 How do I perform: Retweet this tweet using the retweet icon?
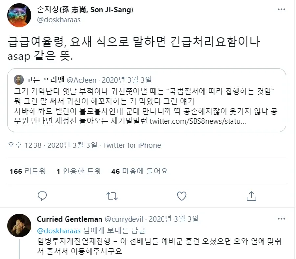point(112,196)
